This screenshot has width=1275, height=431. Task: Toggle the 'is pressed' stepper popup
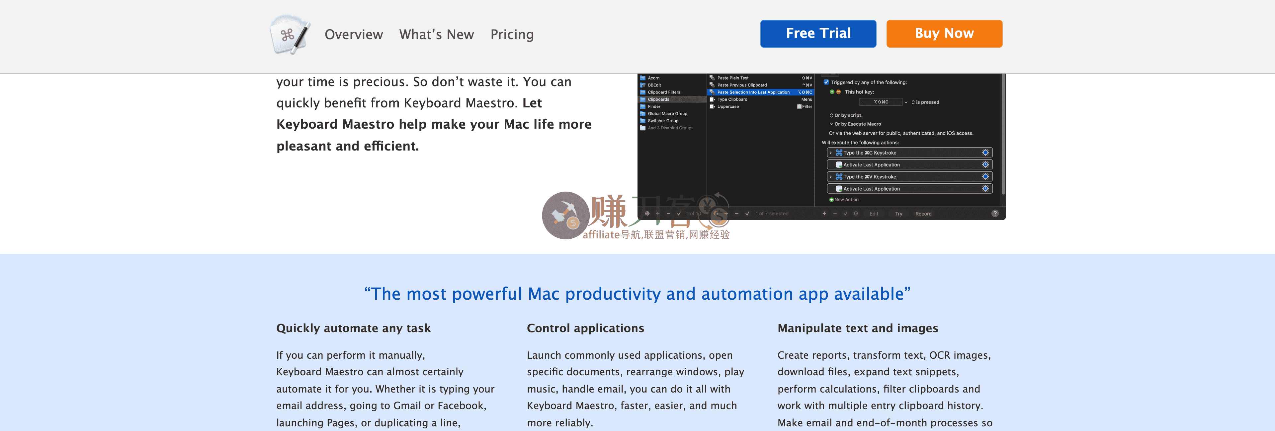pos(913,102)
